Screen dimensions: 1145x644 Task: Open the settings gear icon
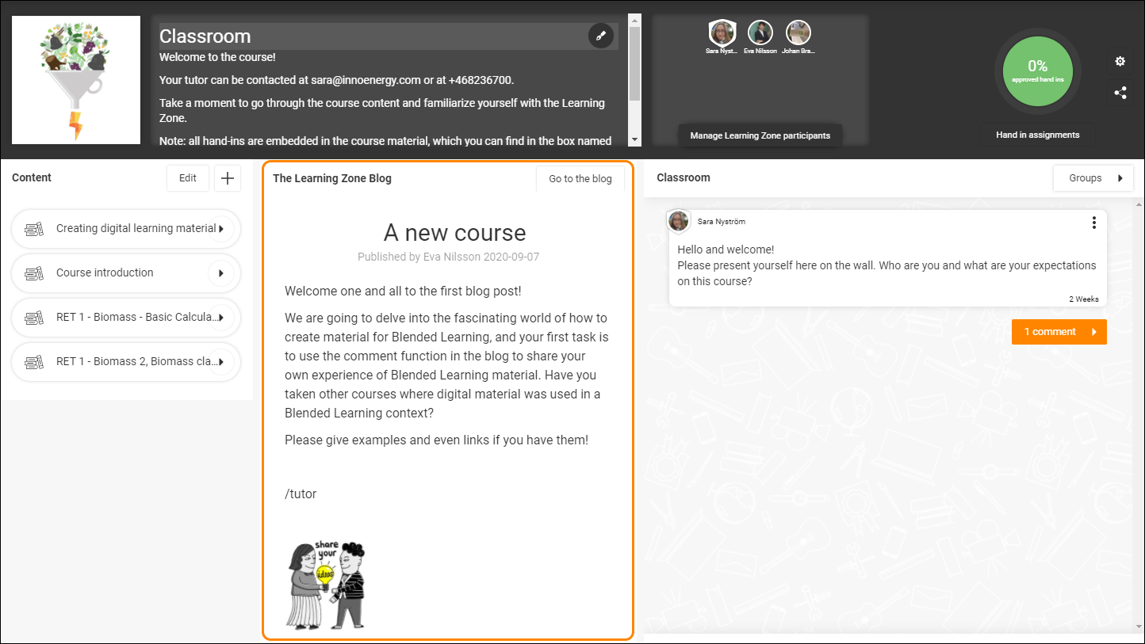coord(1120,61)
